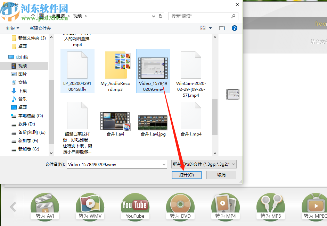The height and width of the screenshot is (226, 327).
Task: Open the supported file types dropdown
Action: (x=204, y=164)
